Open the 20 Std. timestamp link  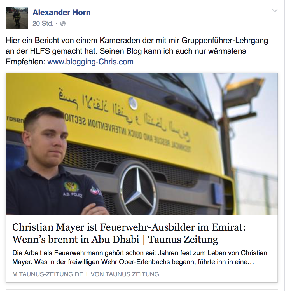tap(43, 24)
